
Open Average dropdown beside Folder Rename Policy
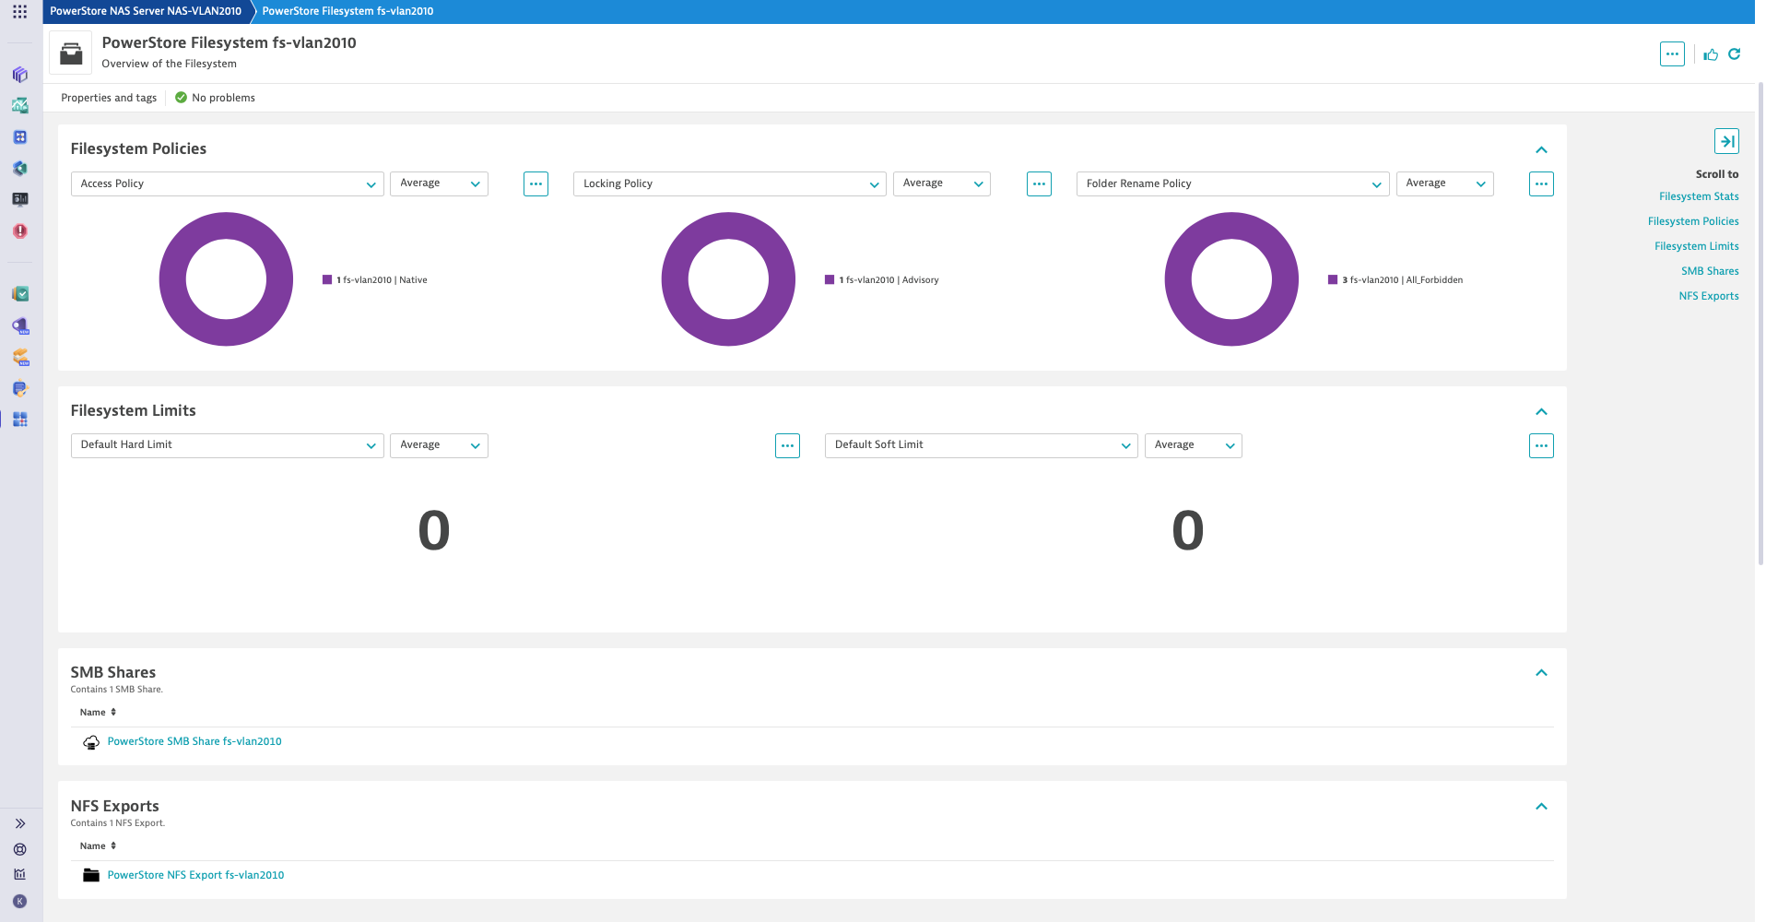[x=1445, y=183]
